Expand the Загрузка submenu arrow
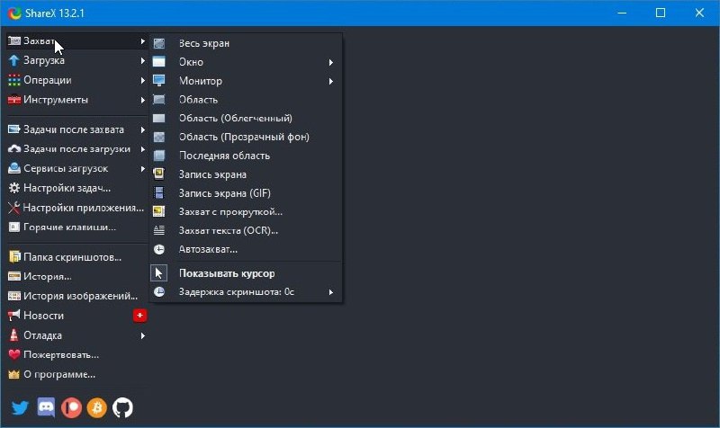Screen dimensions: 720x428 (143, 60)
